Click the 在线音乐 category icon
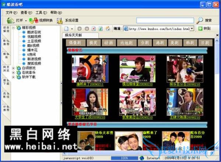 pos(18,73)
